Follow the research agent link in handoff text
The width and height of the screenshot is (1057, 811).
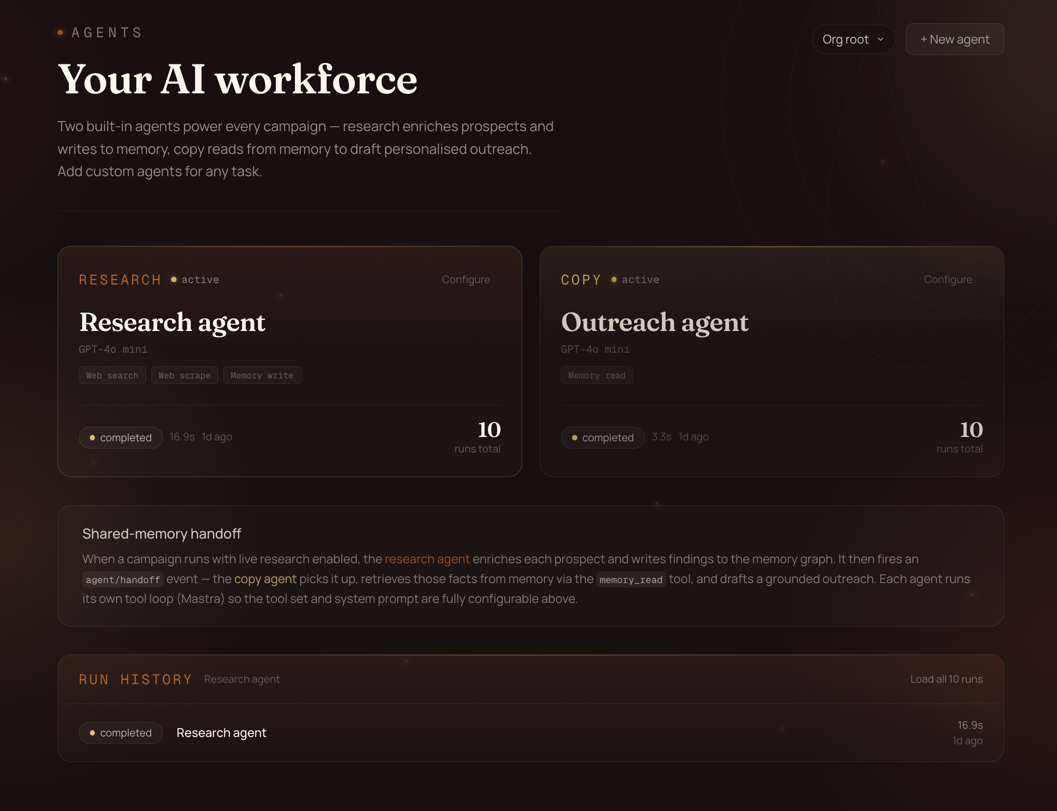(427, 559)
